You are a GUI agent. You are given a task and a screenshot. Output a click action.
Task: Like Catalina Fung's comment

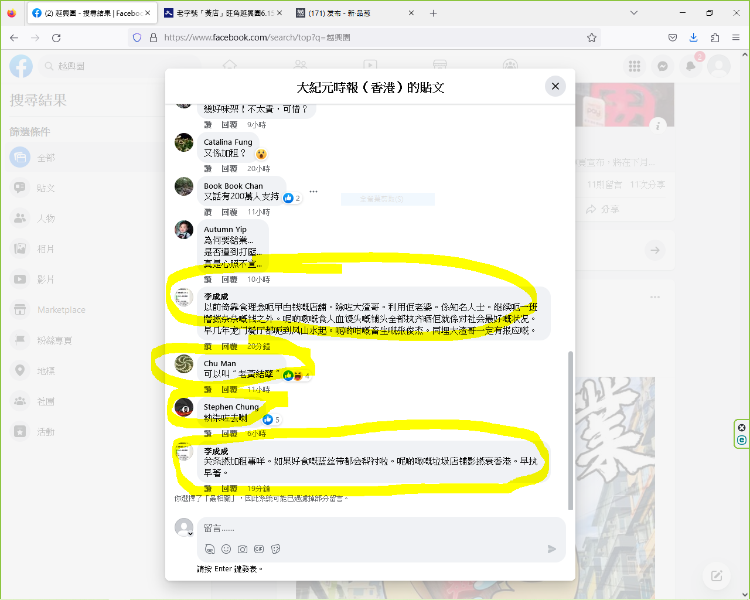click(x=207, y=169)
